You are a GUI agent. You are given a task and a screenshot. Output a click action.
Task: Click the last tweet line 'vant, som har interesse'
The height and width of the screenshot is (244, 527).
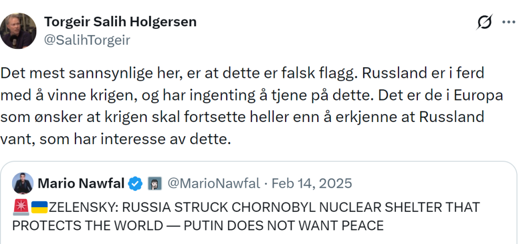click(x=116, y=141)
